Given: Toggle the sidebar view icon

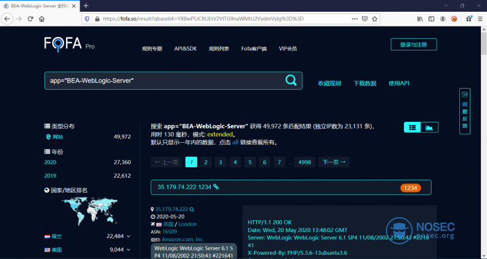Looking at the screenshot, I should click(431, 19).
